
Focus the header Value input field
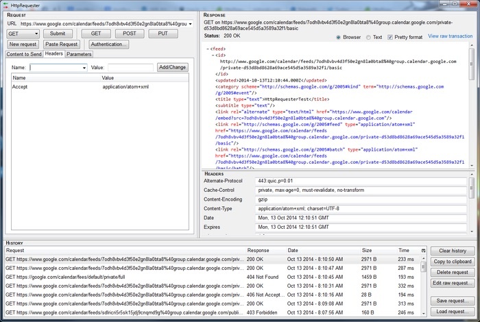(x=130, y=68)
